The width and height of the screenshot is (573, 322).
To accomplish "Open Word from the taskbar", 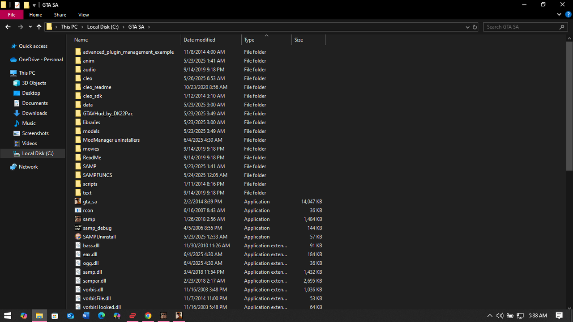I will coord(86,316).
